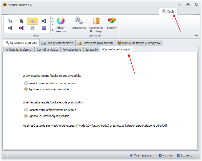Switch to the Okresy rozliczeniowe tab
The width and height of the screenshot is (202, 161).
point(57,43)
